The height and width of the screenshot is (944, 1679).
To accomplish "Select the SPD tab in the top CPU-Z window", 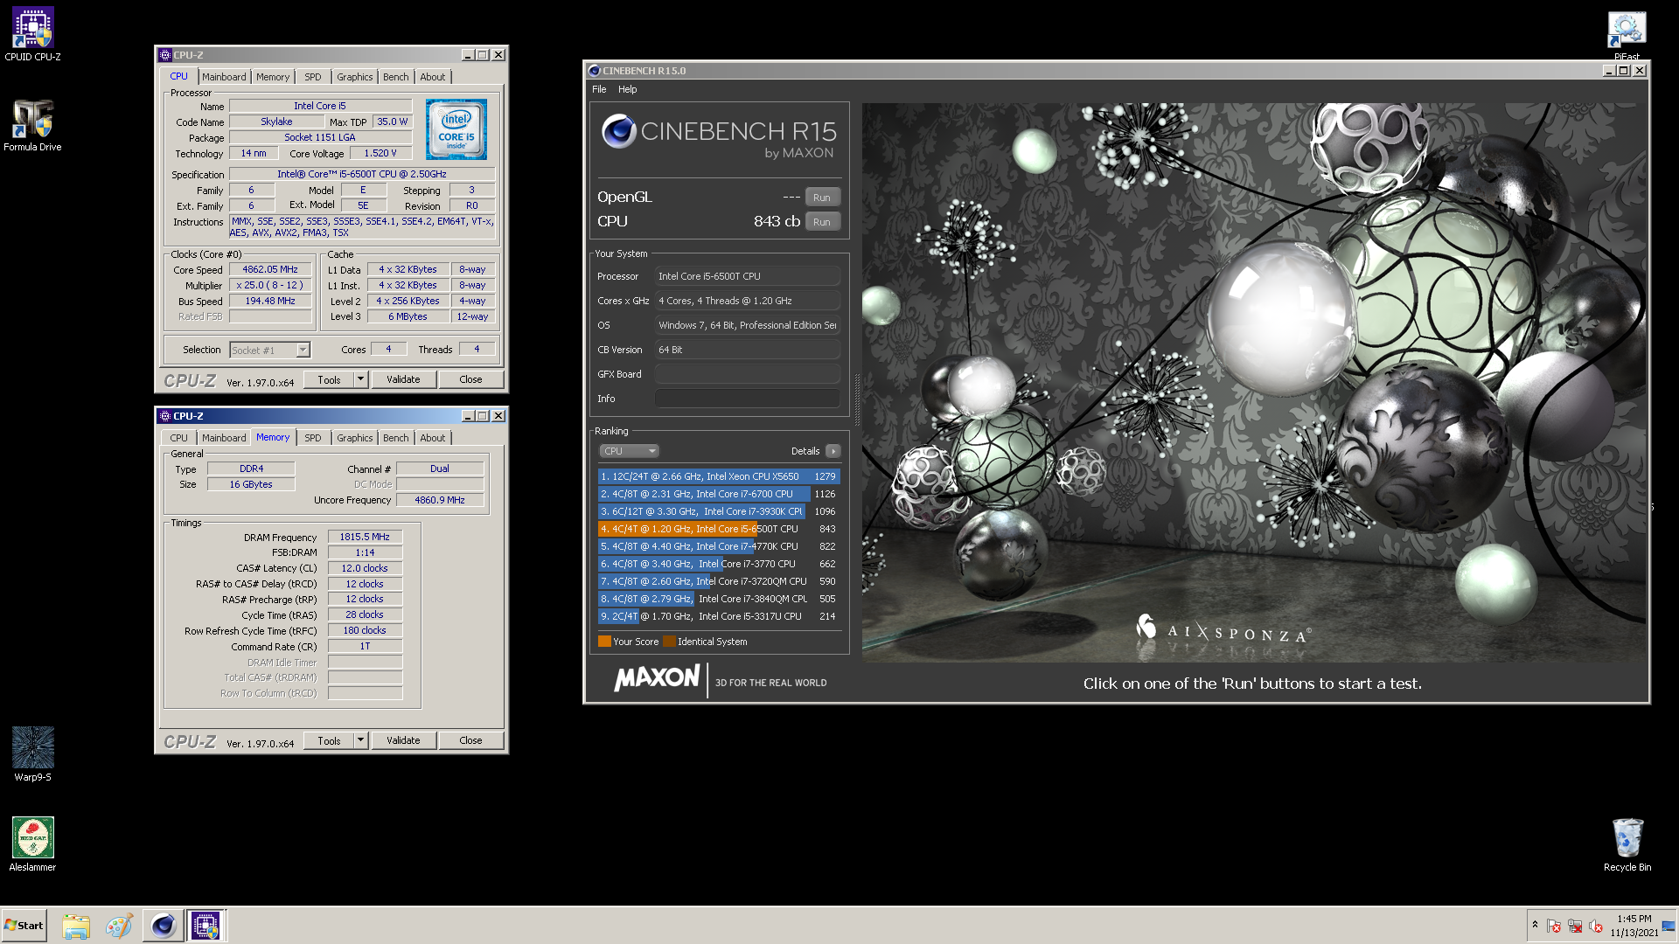I will (313, 77).
